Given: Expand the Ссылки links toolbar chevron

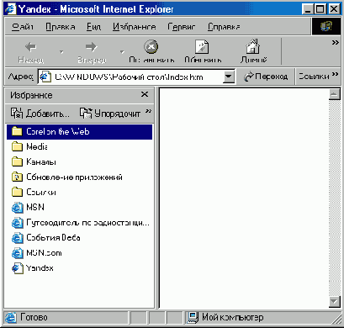Looking at the screenshot, I should 335,74.
